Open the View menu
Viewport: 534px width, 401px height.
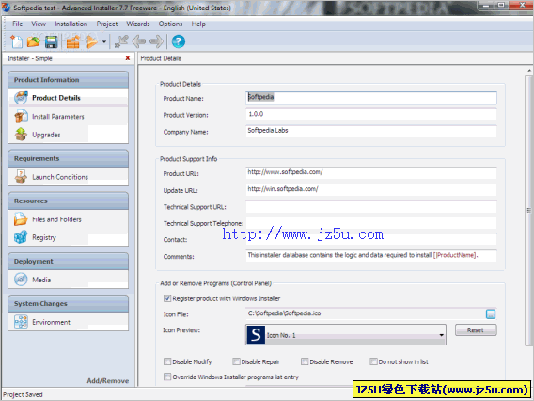tap(39, 24)
